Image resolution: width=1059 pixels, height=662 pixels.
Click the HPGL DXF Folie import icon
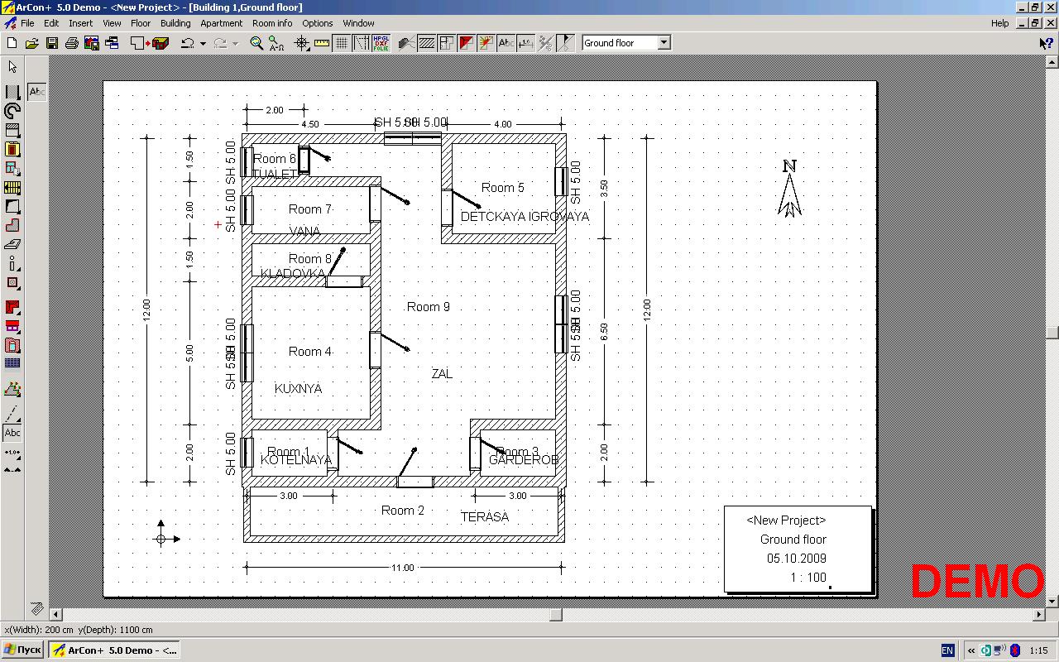[x=381, y=42]
